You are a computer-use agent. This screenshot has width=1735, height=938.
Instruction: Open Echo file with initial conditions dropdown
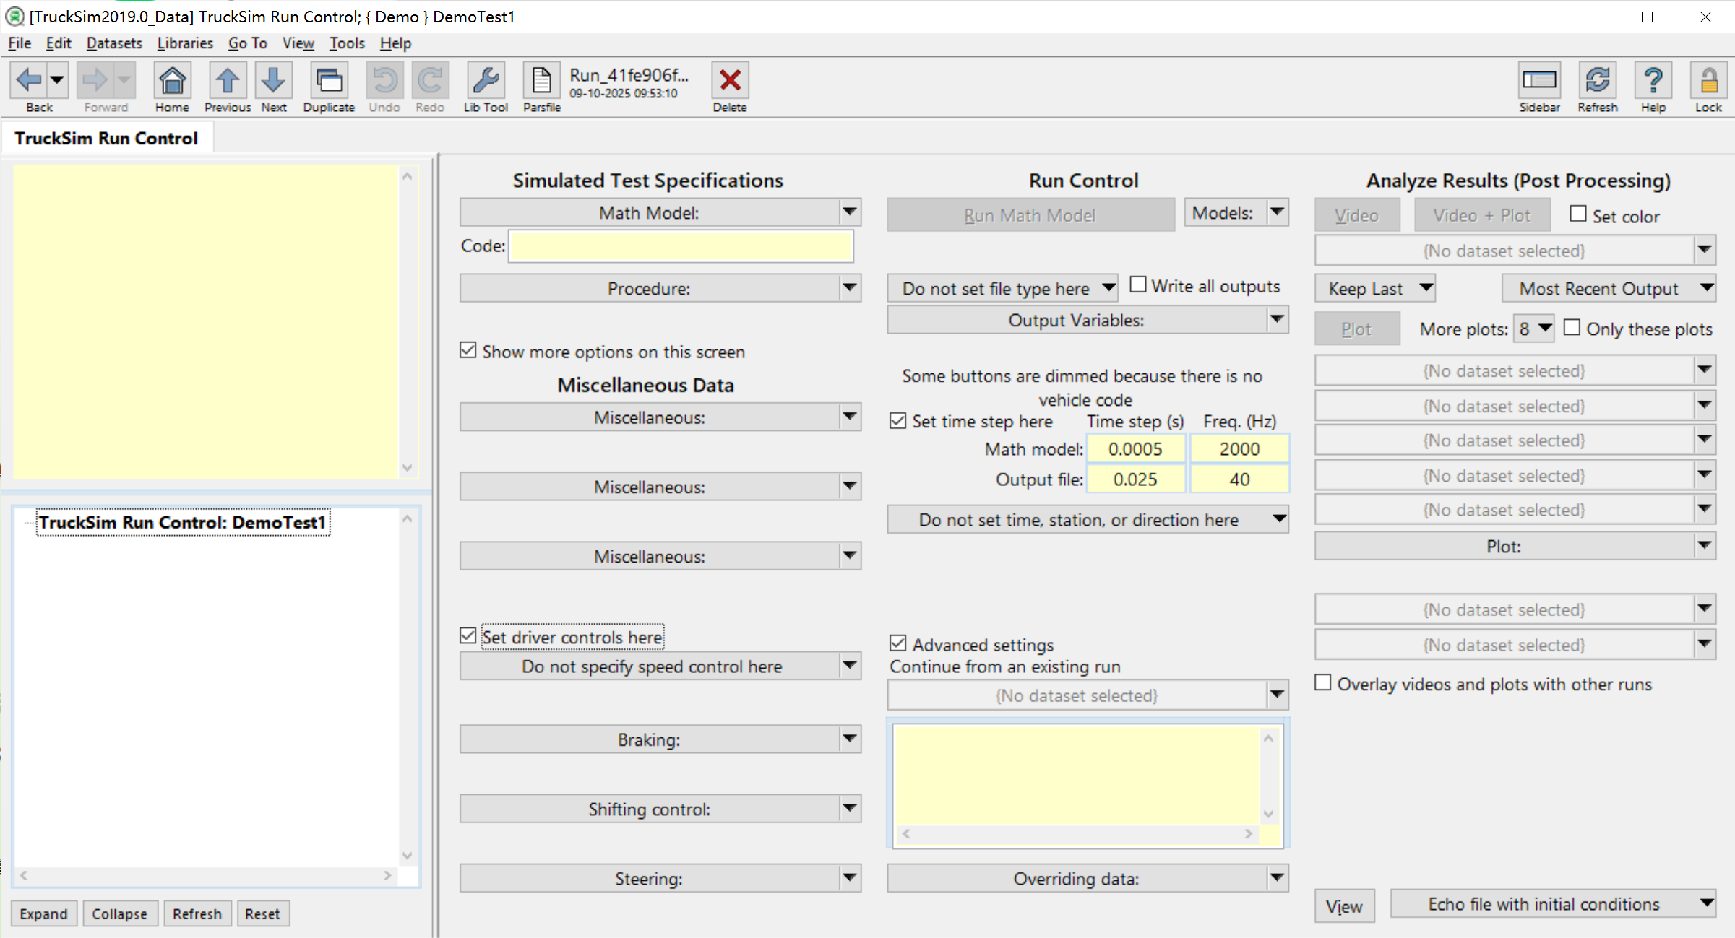pyautogui.click(x=1553, y=903)
